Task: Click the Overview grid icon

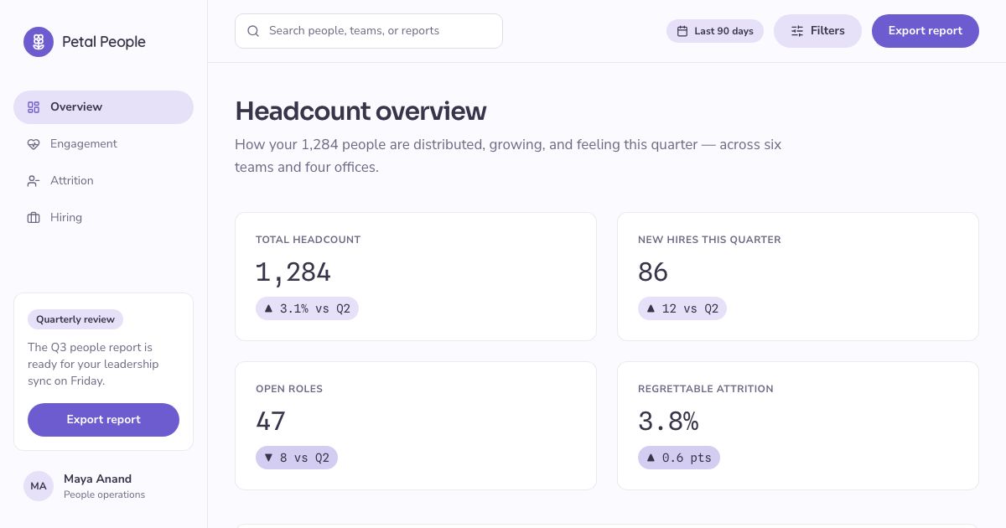Action: [34, 107]
